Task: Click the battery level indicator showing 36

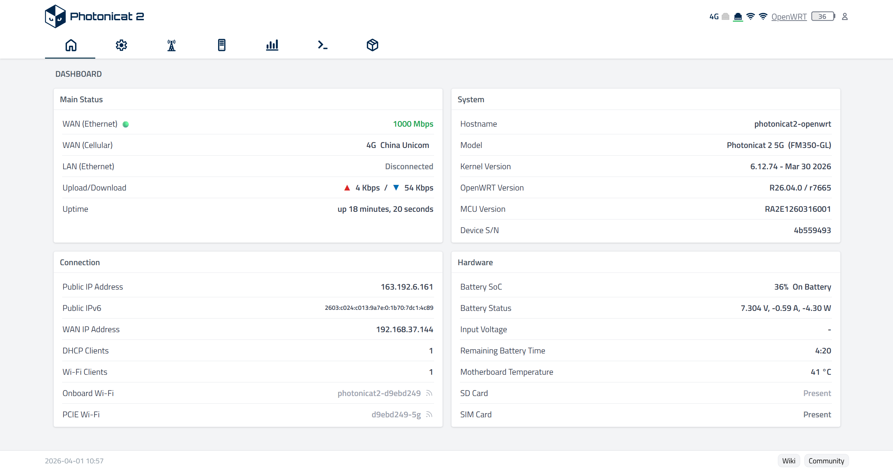Action: tap(823, 16)
